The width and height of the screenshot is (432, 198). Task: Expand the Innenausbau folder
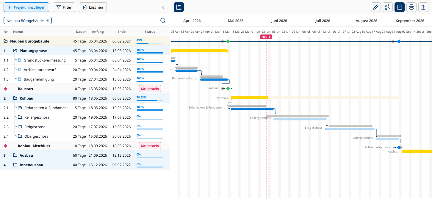point(15,165)
